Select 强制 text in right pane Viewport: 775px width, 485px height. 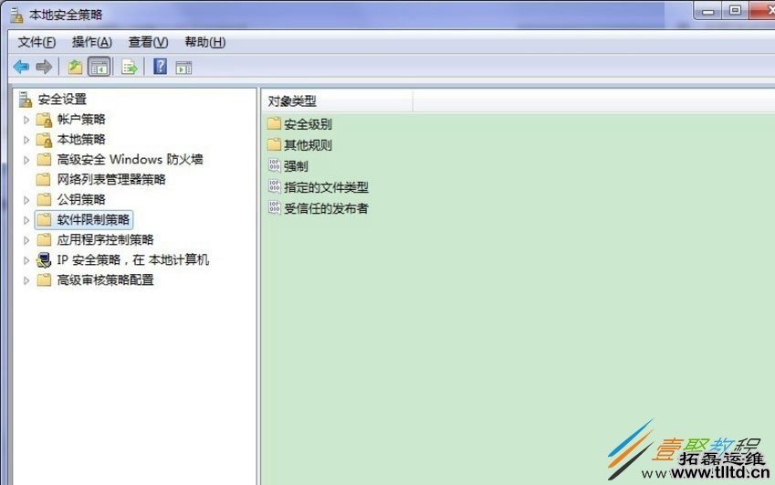click(296, 166)
